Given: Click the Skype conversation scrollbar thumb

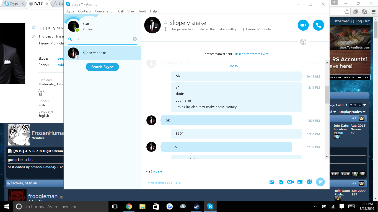Looking at the screenshot, I should click(327, 94).
